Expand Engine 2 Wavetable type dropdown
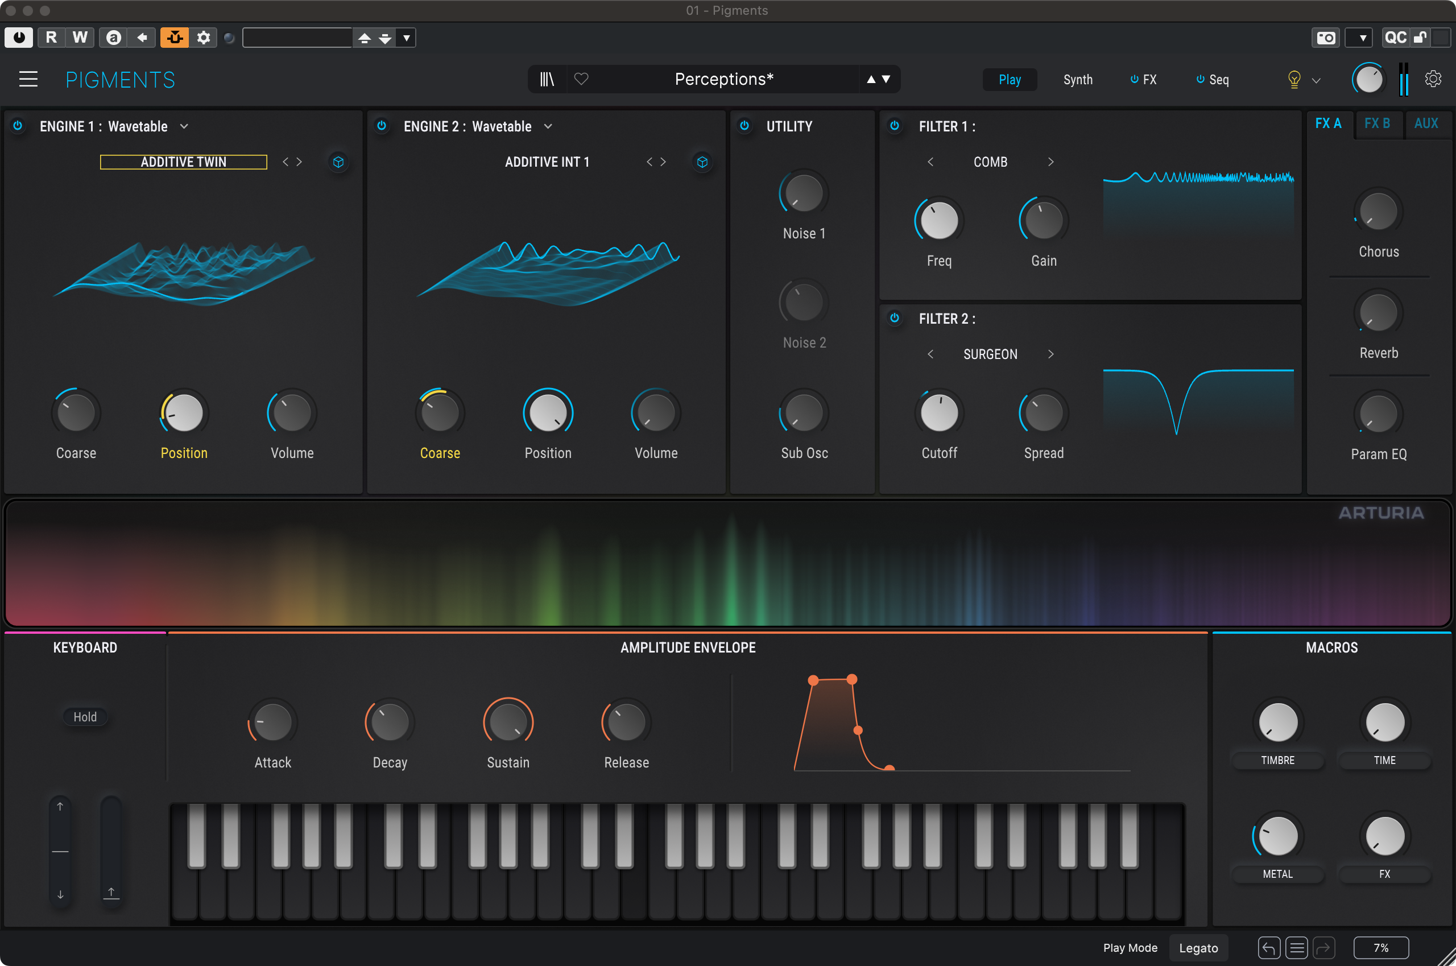This screenshot has width=1456, height=966. (548, 126)
